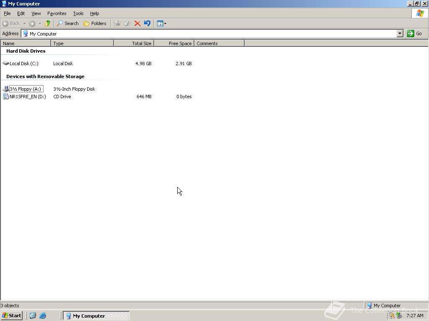Open the Start menu
This screenshot has height=321, width=429.
coord(11,316)
